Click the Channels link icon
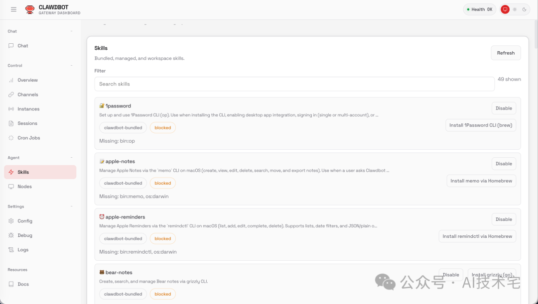The width and height of the screenshot is (538, 304). (x=11, y=94)
